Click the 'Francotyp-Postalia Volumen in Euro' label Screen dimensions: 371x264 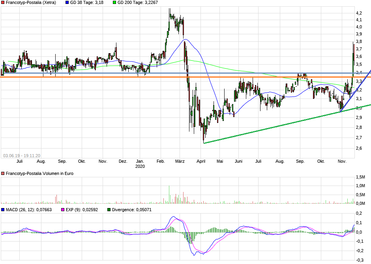coord(39,173)
